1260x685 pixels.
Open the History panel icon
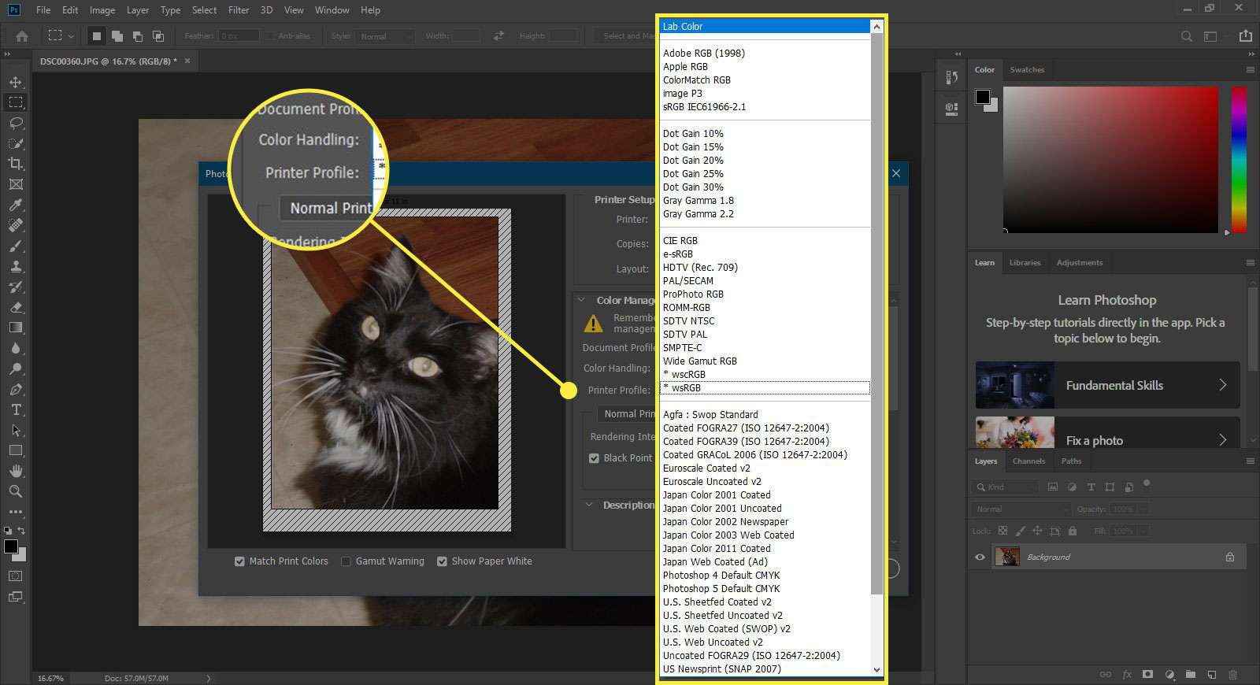[951, 77]
